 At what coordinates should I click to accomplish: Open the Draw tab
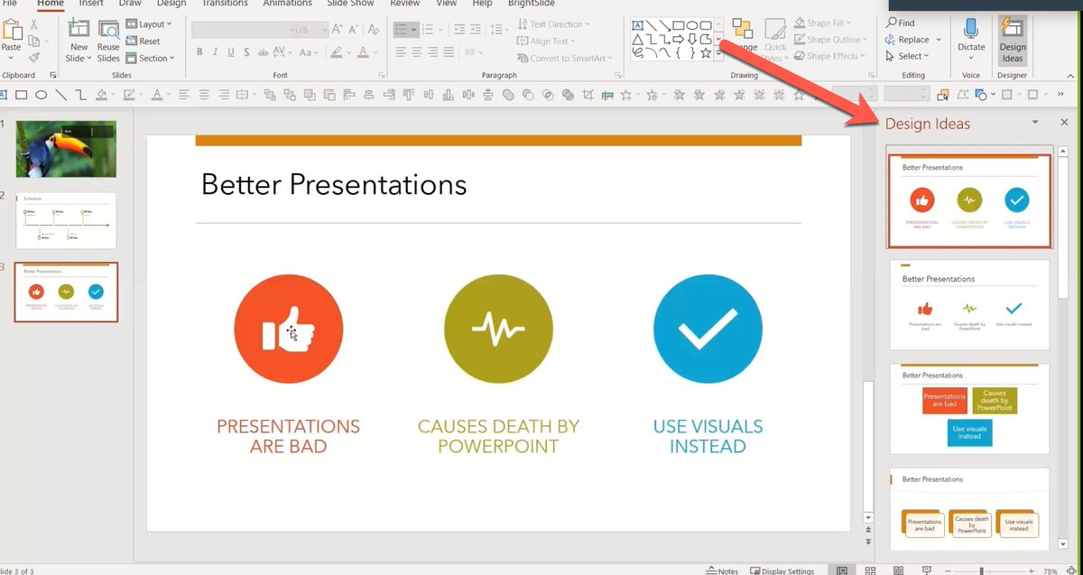tap(130, 4)
